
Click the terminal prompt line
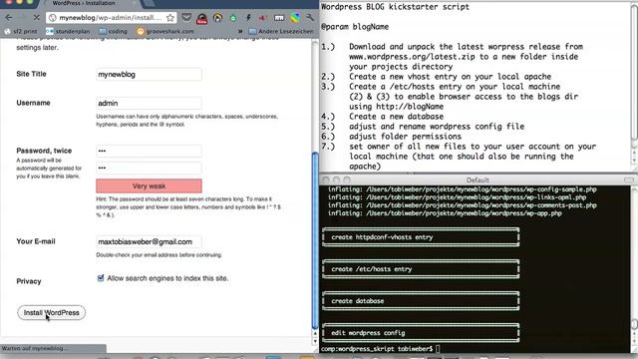point(381,349)
